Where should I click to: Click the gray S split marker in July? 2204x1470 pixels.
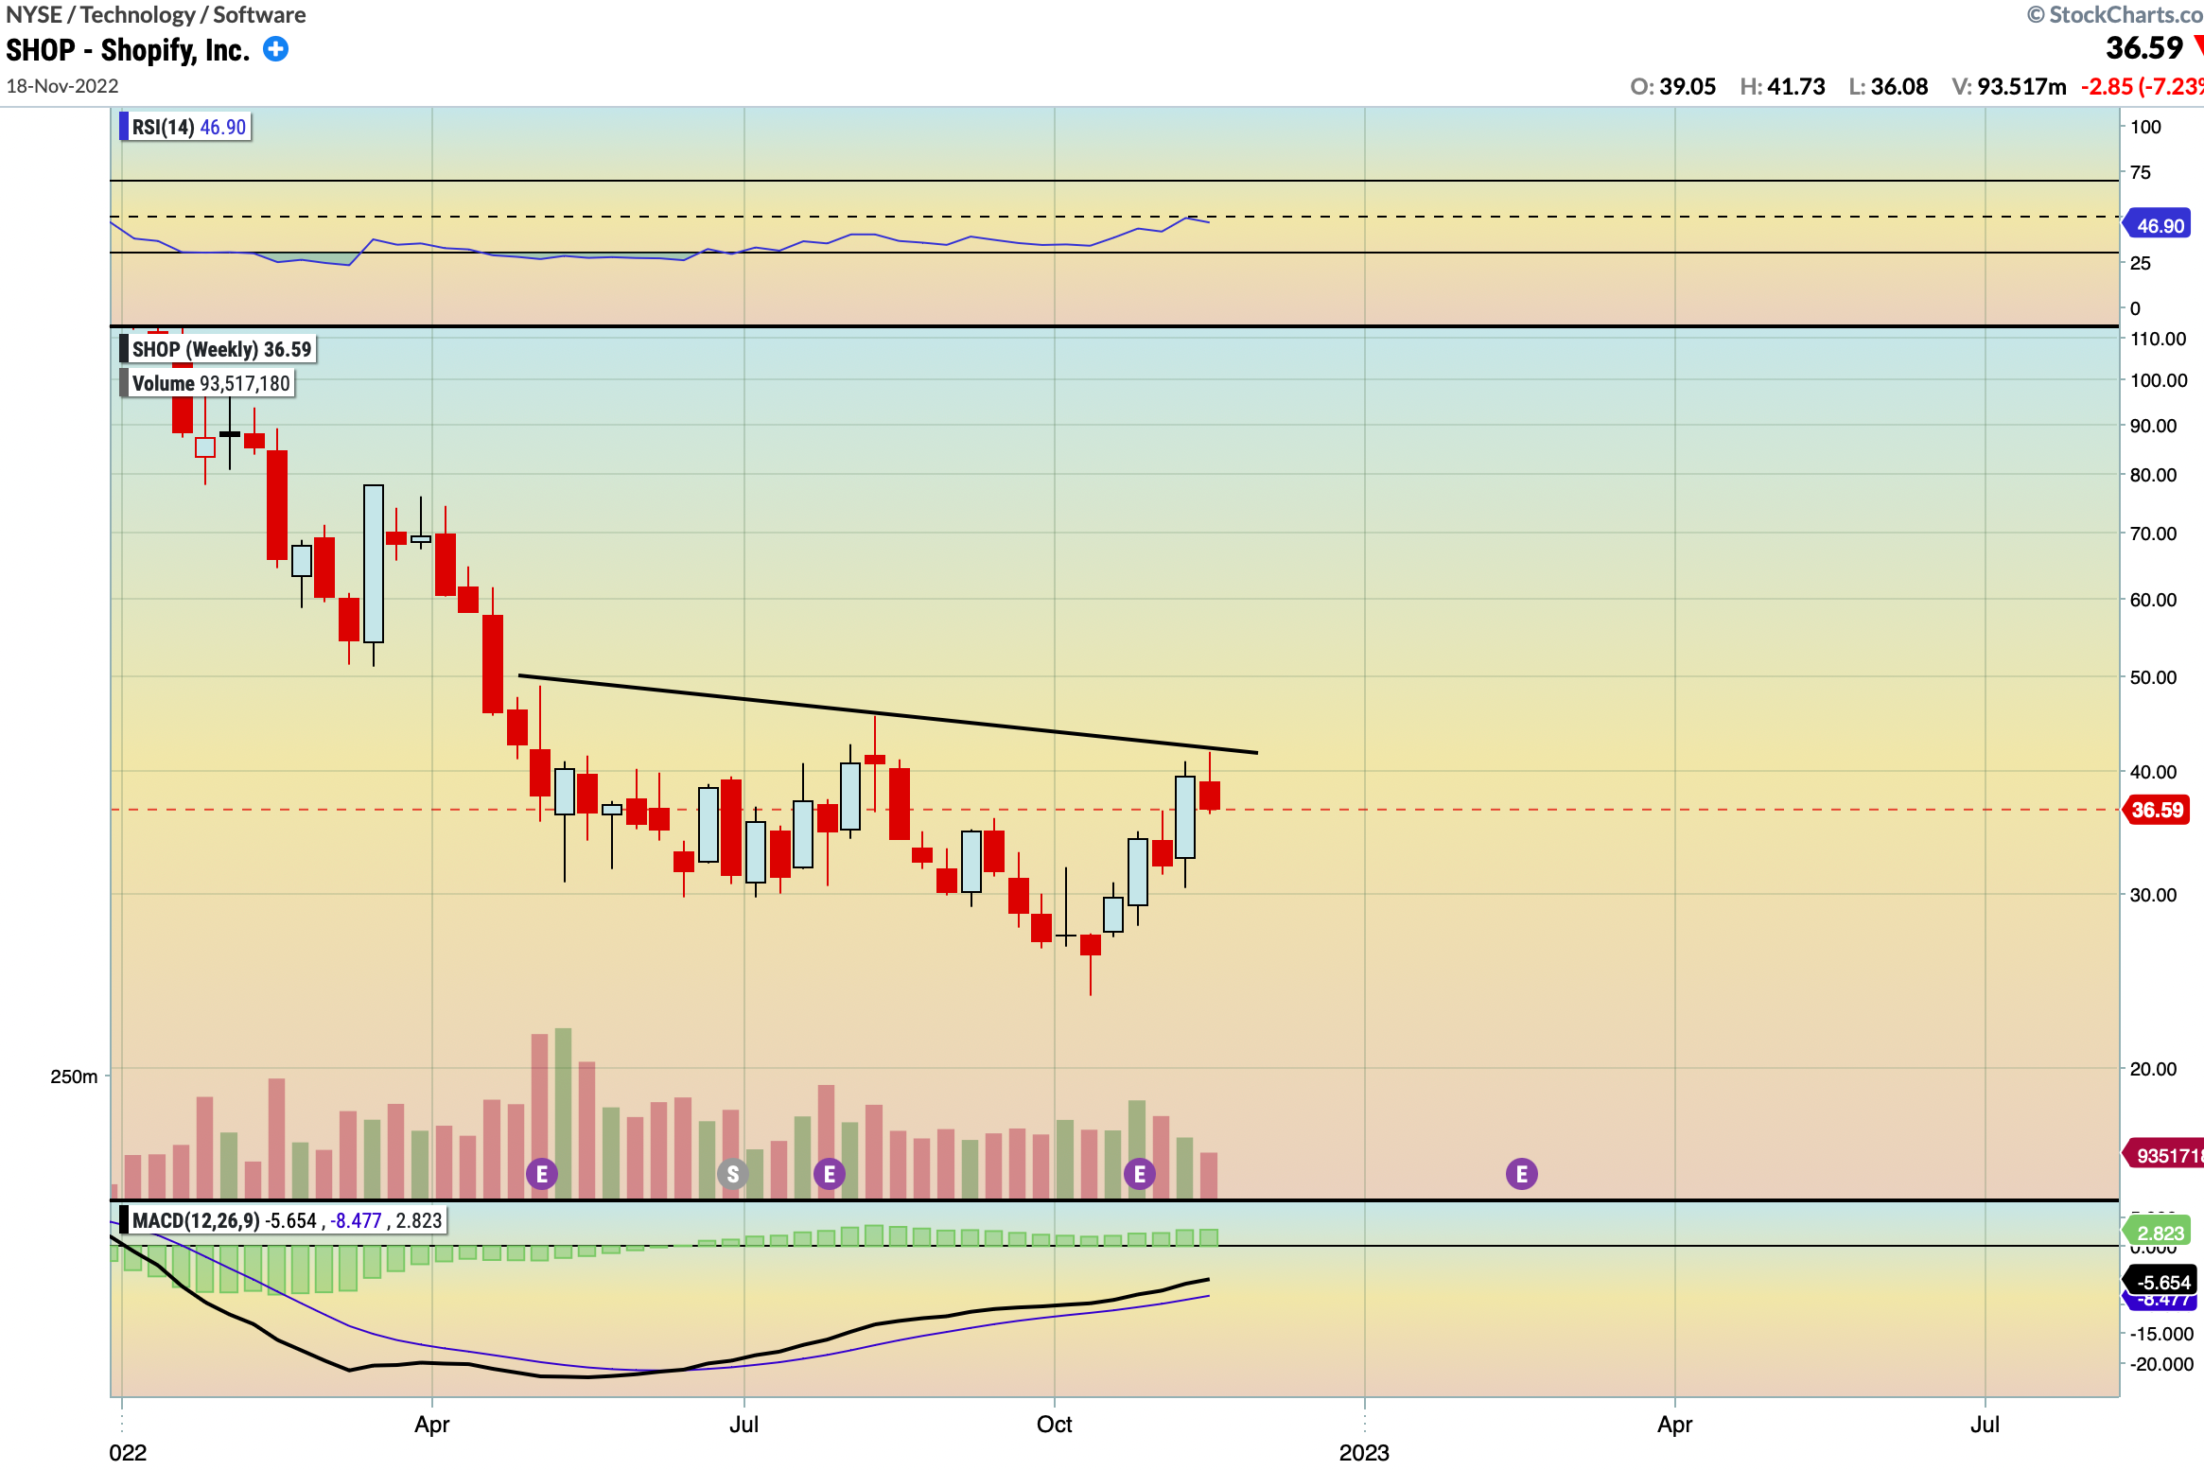click(733, 1172)
